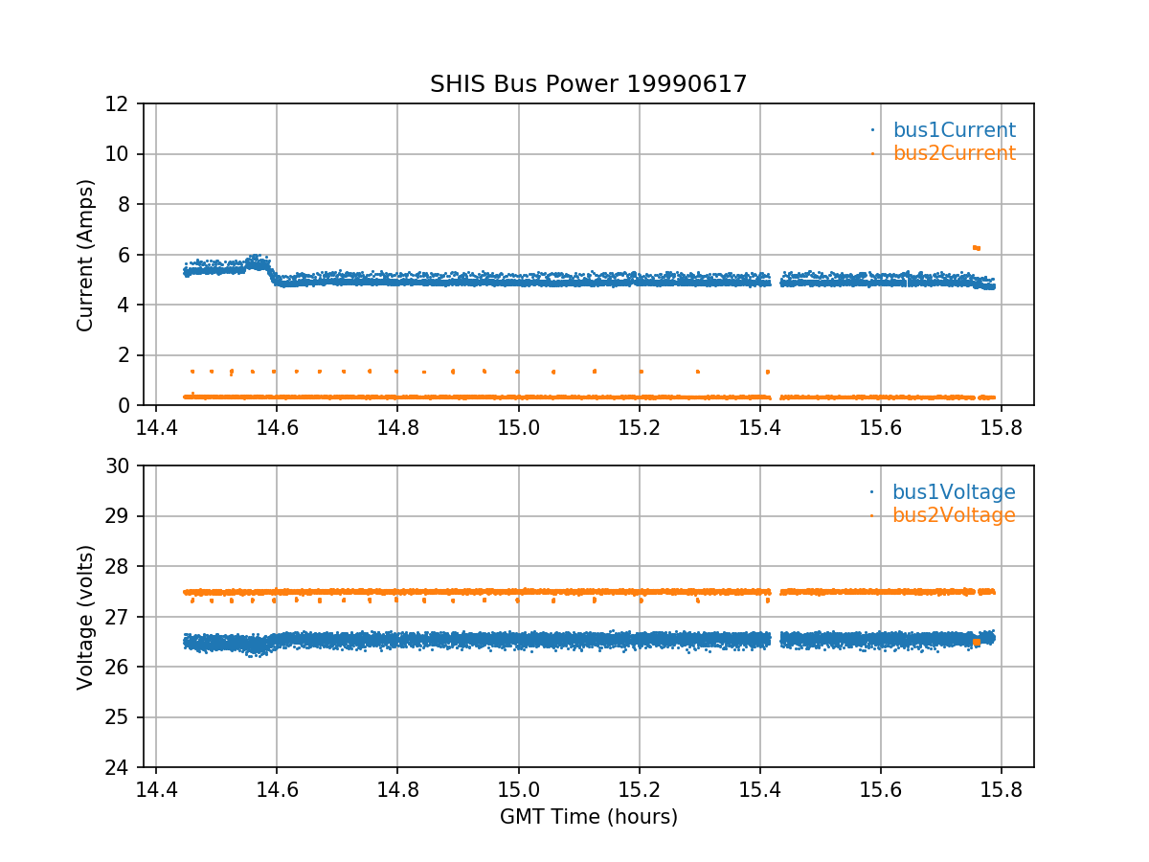Click the 12 tick label on current axis
The height and width of the screenshot is (862, 1149).
tap(120, 103)
